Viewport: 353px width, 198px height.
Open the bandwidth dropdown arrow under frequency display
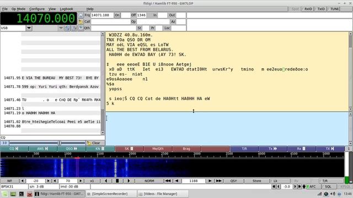(61, 28)
